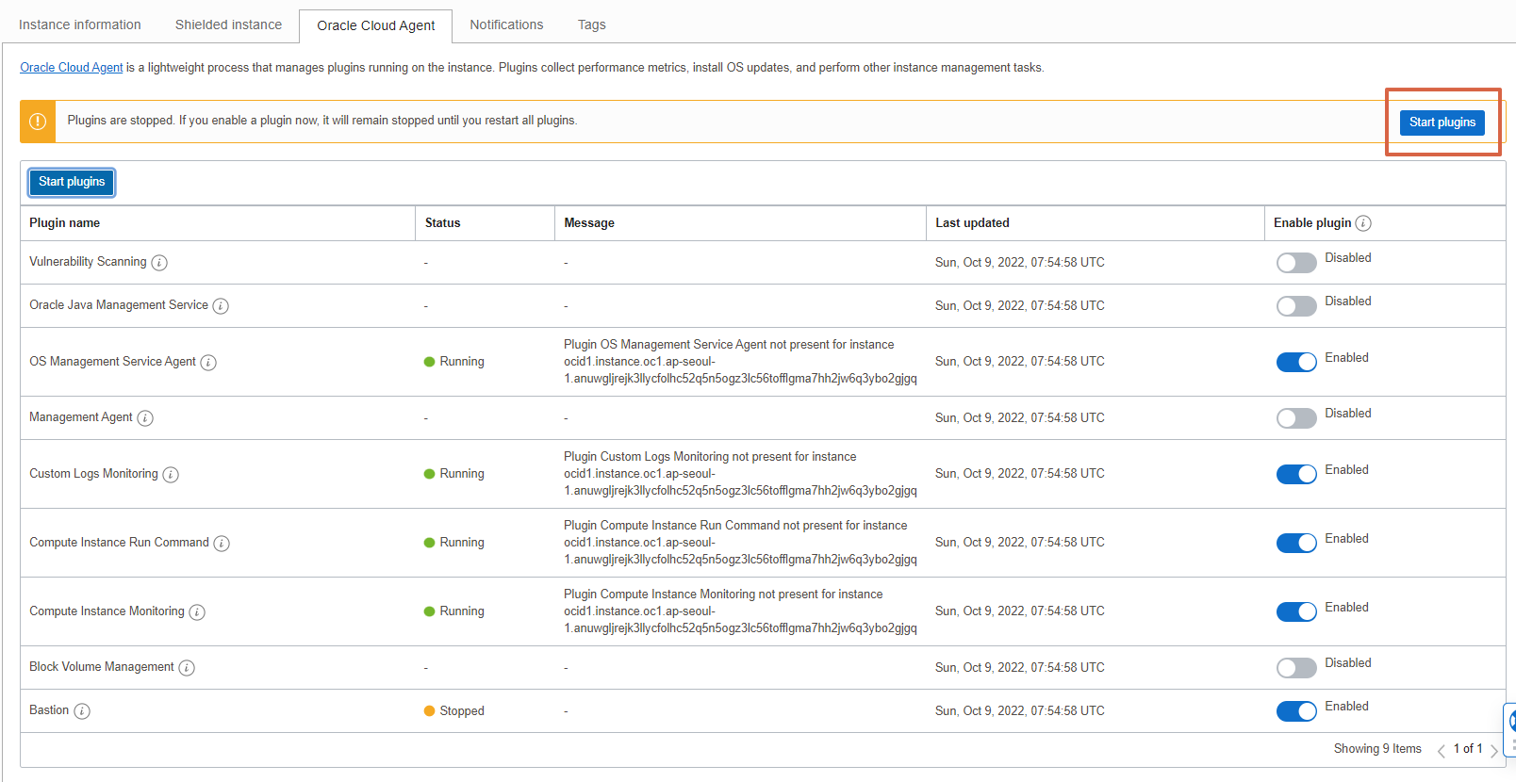The width and height of the screenshot is (1516, 782).
Task: Click message for Compute Instance Monitoring
Action: [740, 611]
